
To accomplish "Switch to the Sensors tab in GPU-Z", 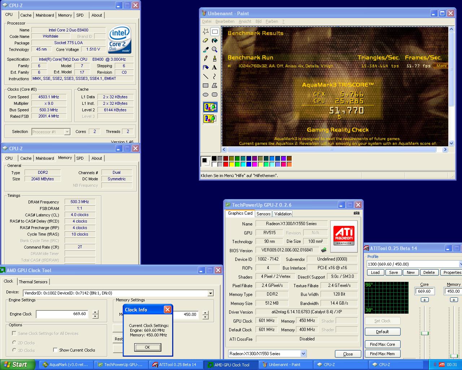I will (263, 214).
